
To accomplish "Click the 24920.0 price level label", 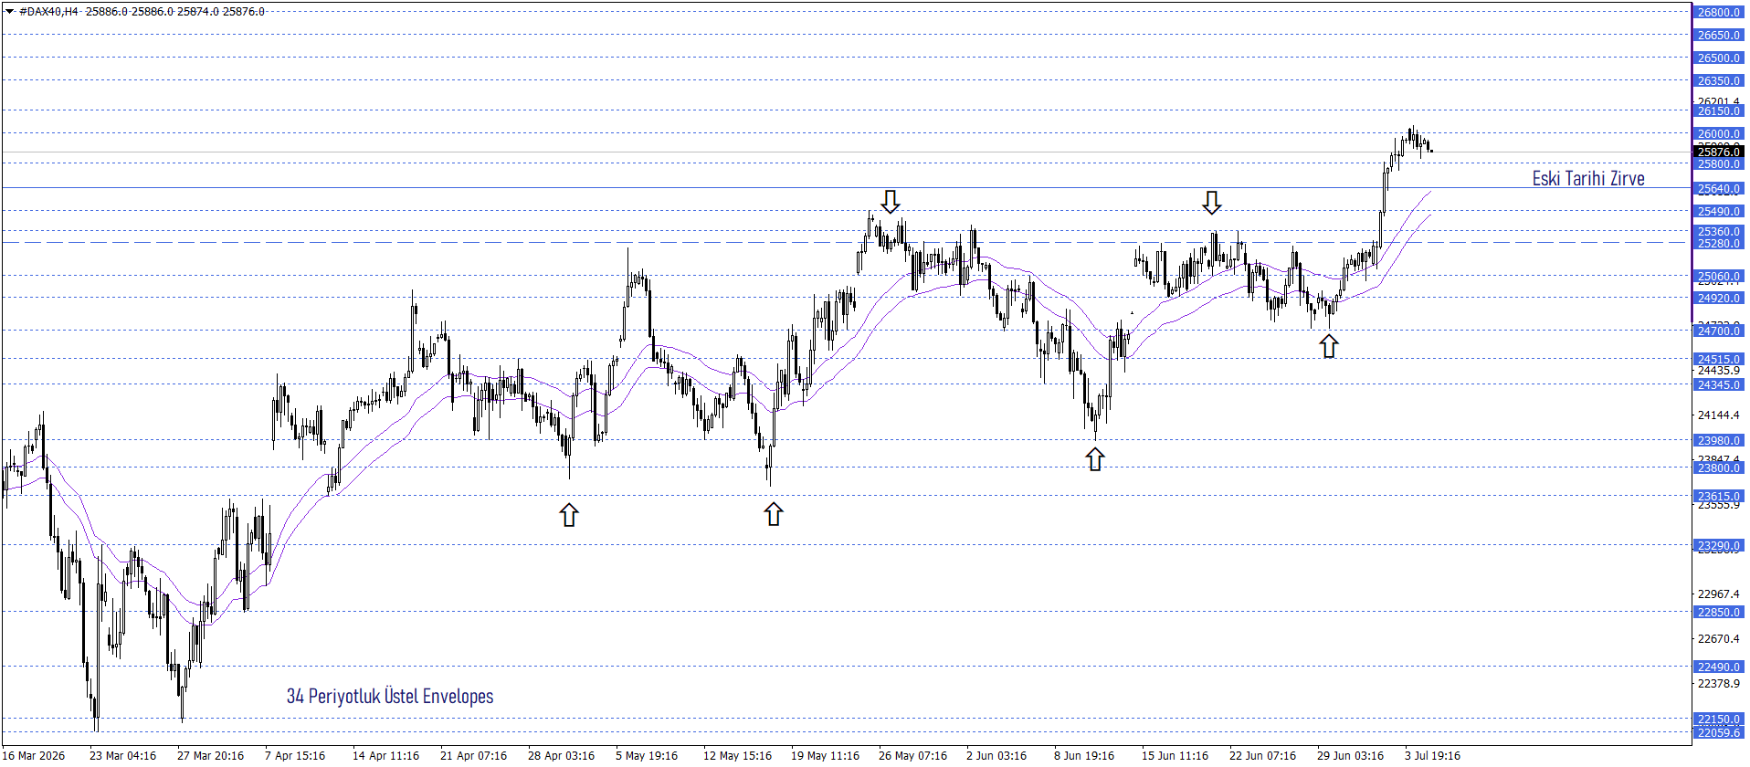I will (1719, 298).
